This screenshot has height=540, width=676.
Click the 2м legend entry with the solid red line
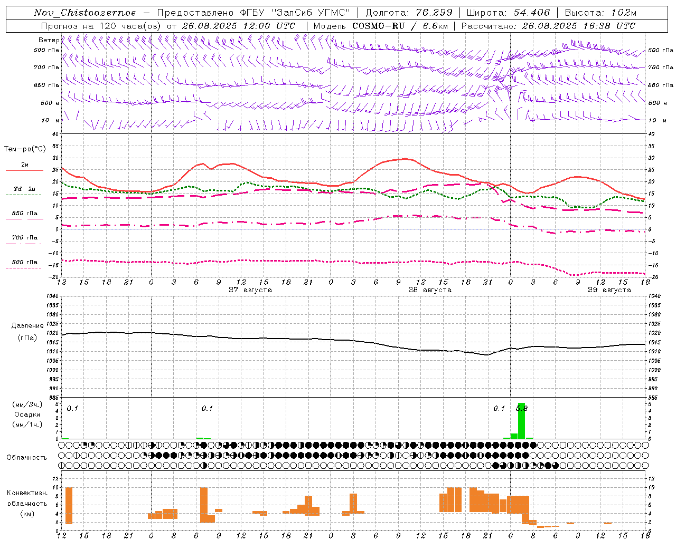[24, 167]
